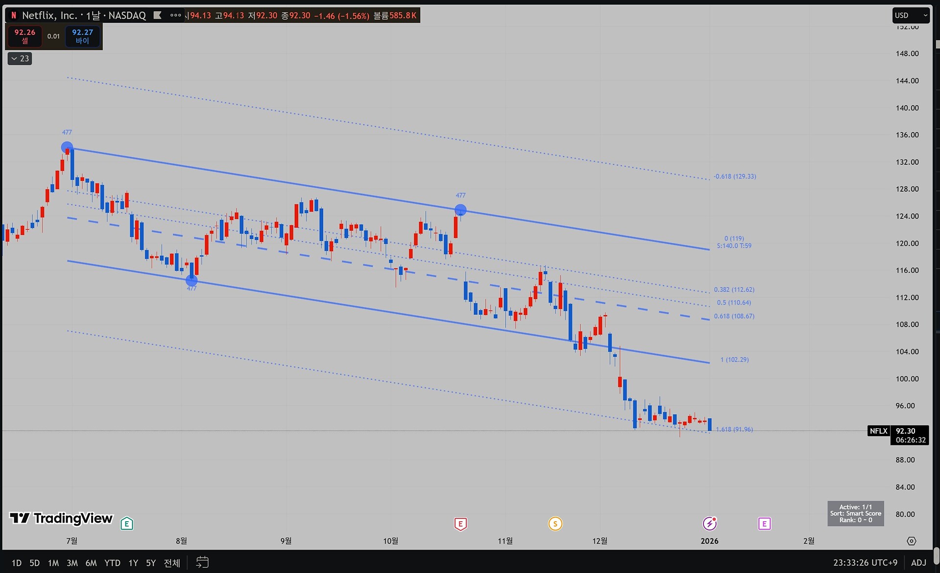Open the three-dot more menu in legend
940x573 pixels.
pos(175,15)
